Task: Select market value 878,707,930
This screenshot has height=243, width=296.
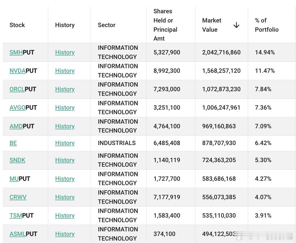Action: 219,143
